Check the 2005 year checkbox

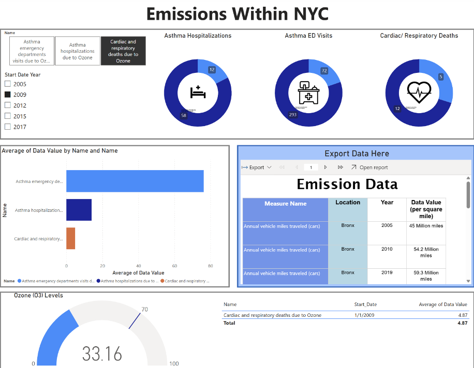8,84
